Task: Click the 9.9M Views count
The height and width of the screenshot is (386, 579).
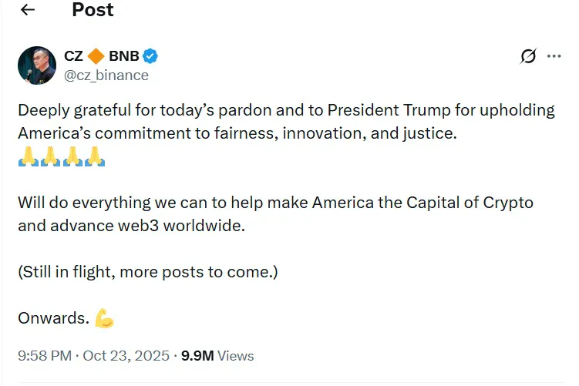Action: tap(217, 356)
